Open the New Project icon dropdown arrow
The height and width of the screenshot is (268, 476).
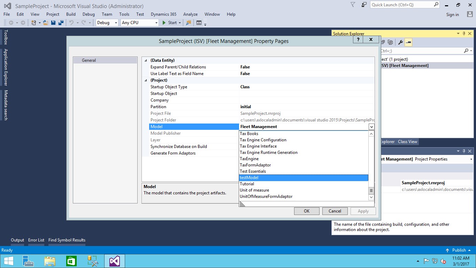point(39,23)
